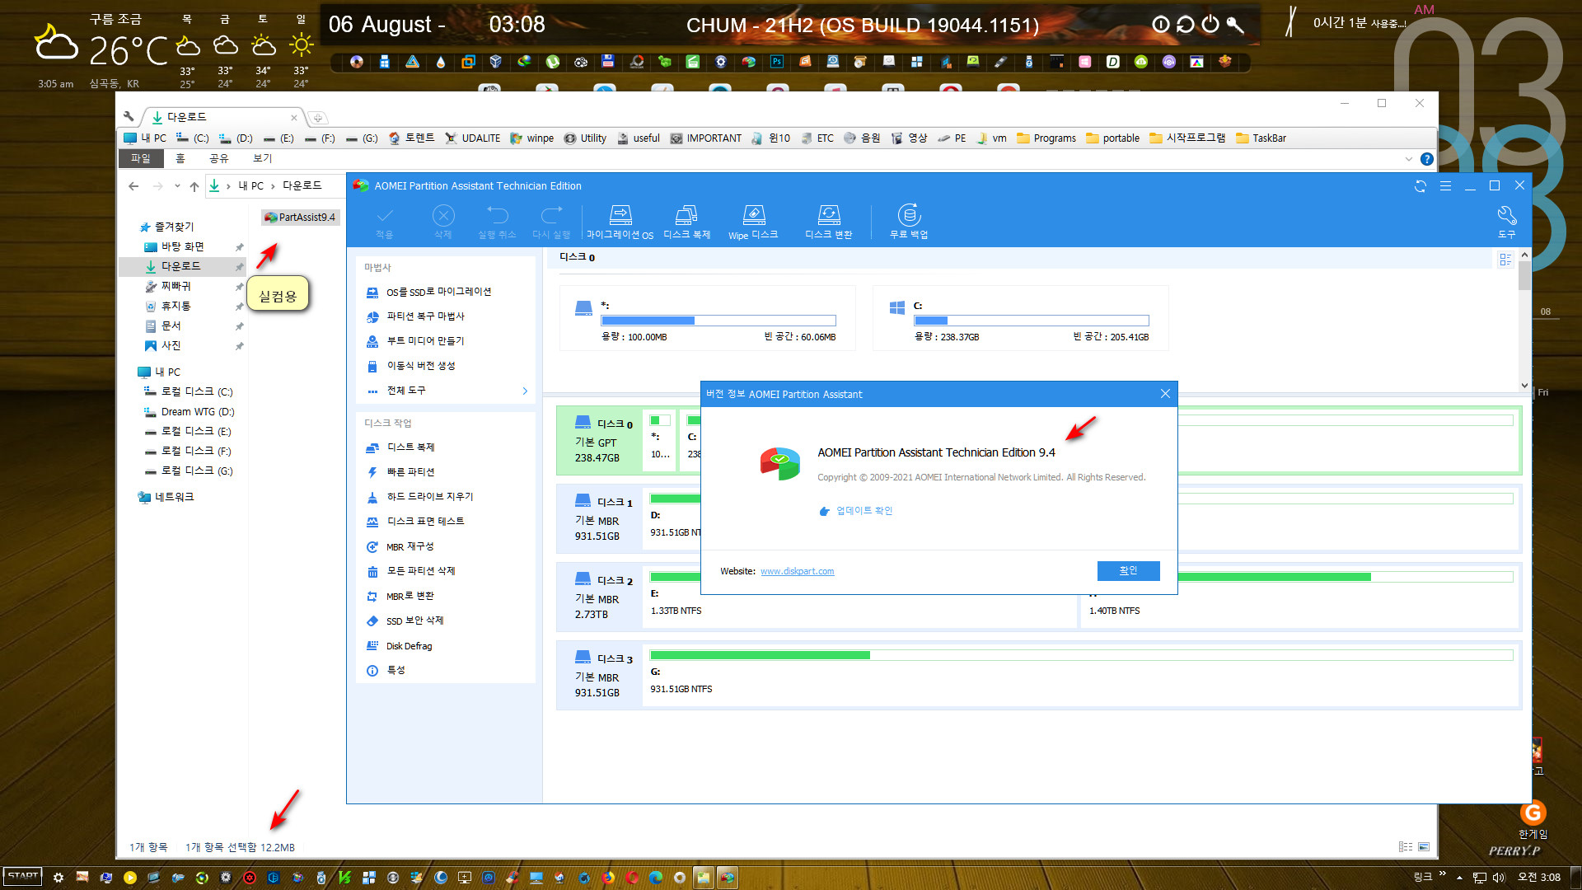Select delete all partitions operation
This screenshot has height=890, width=1582.
[420, 571]
